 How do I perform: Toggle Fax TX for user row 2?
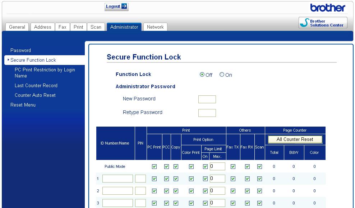(x=233, y=191)
